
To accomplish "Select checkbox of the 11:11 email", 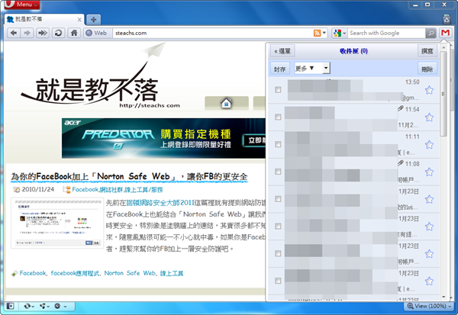I will point(278,144).
